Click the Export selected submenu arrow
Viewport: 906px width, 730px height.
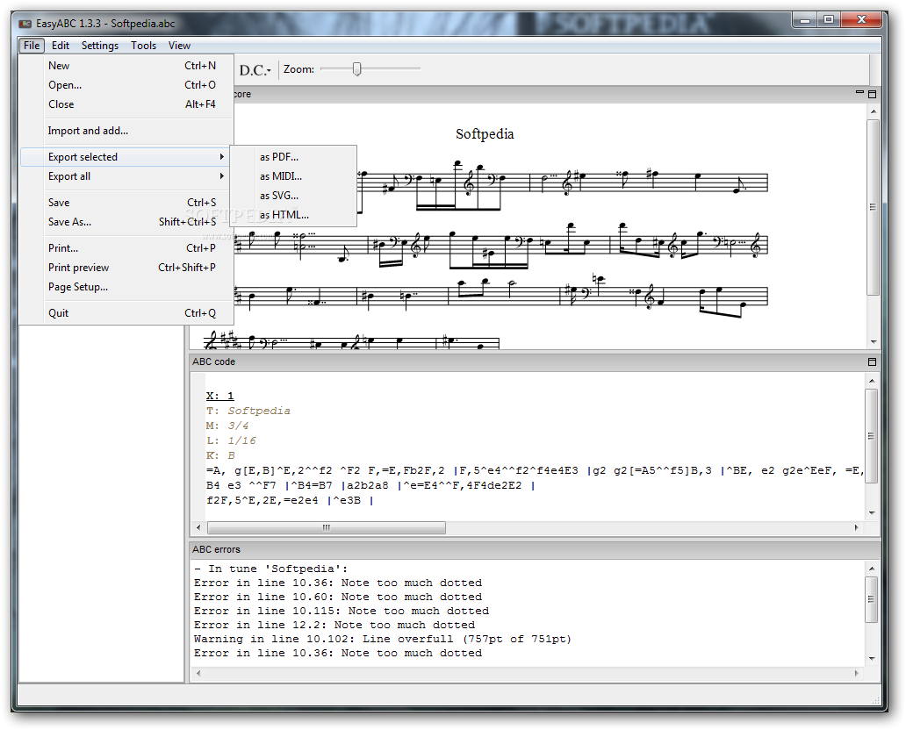point(222,156)
